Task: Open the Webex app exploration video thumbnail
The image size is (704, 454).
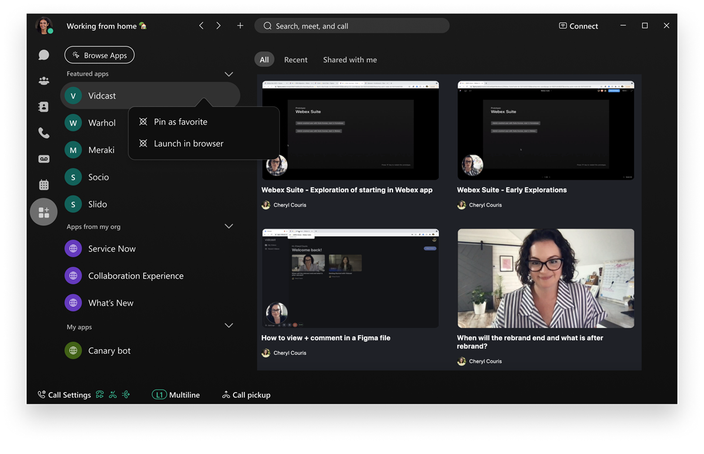Action: 350,130
